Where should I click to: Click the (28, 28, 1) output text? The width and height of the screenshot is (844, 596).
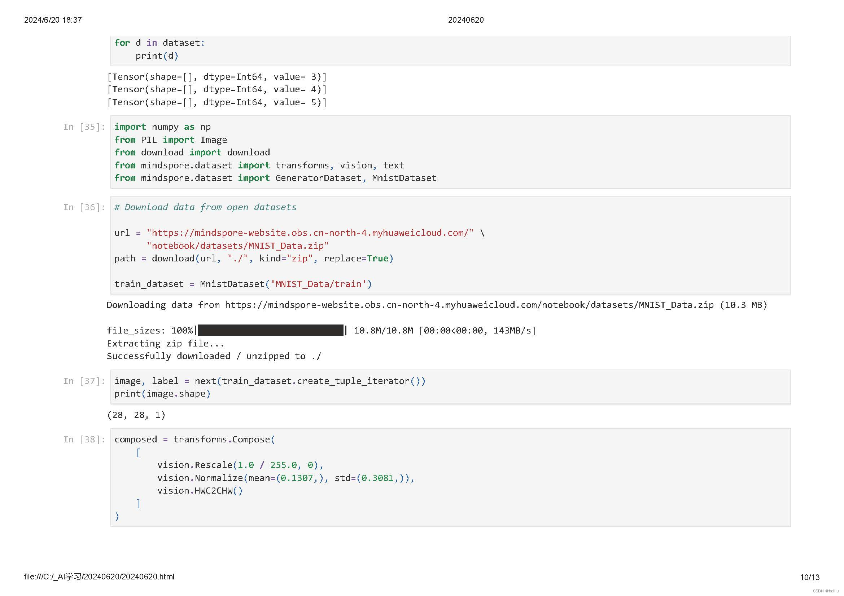click(x=136, y=415)
